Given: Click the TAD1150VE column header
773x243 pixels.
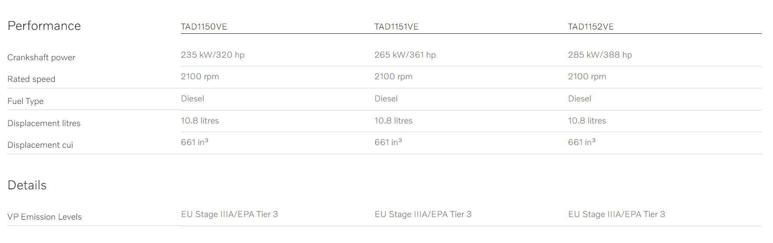Looking at the screenshot, I should point(204,27).
